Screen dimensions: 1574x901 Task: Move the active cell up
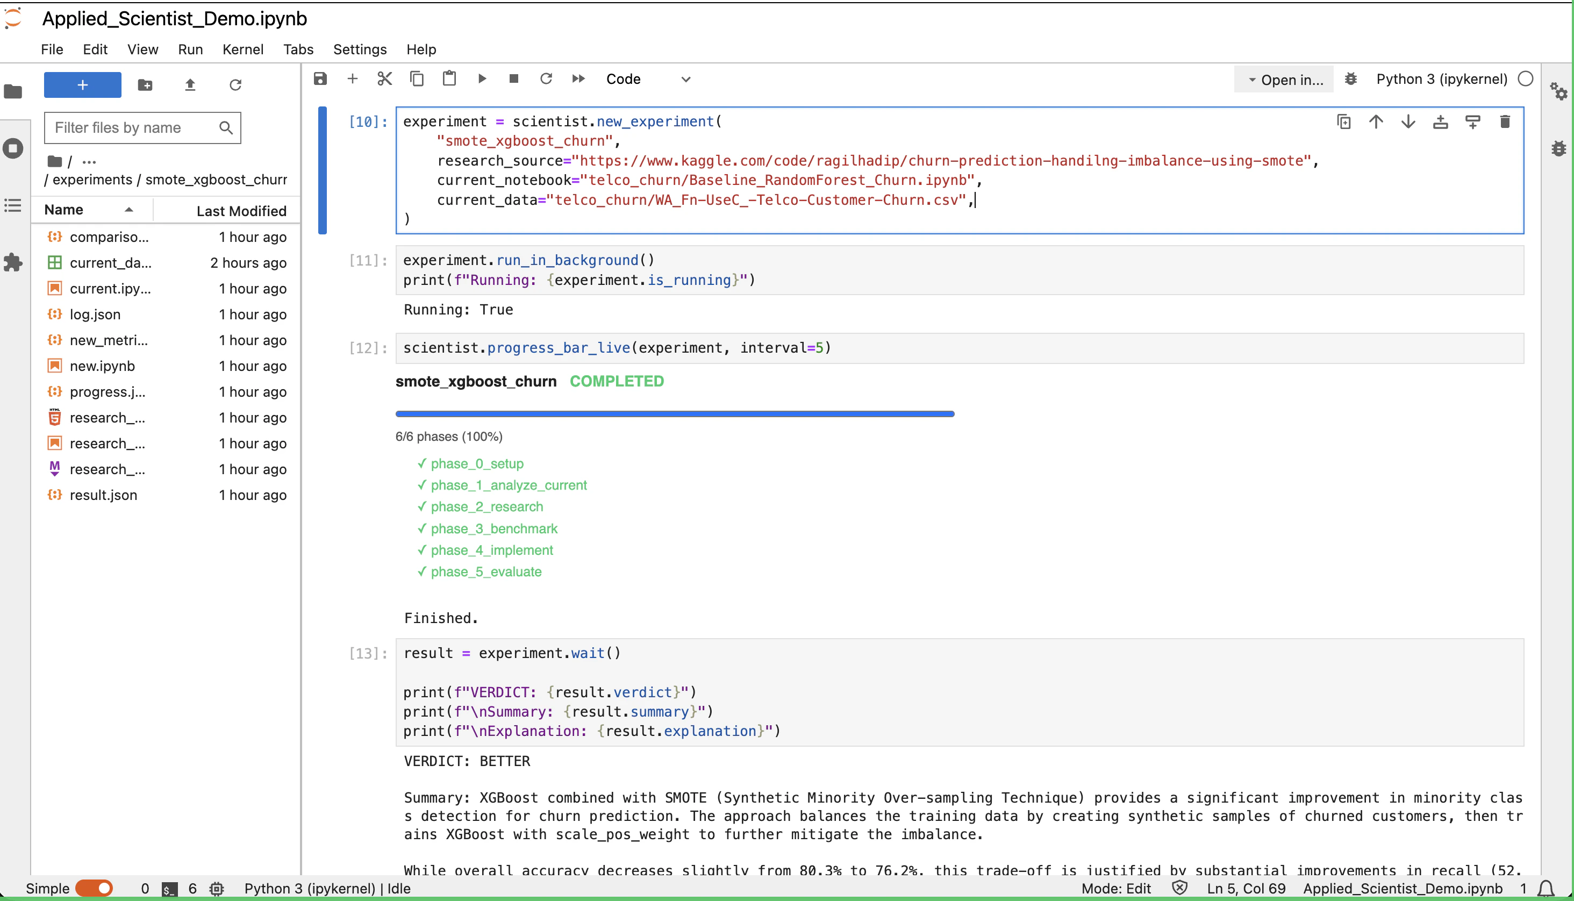click(x=1376, y=122)
